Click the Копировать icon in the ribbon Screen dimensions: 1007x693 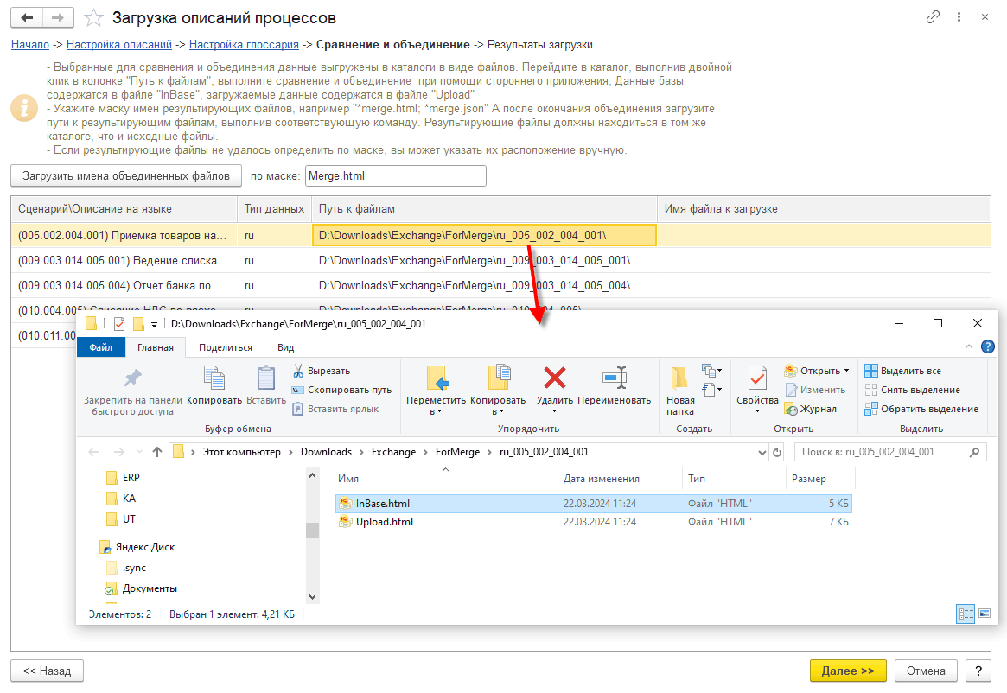(214, 385)
